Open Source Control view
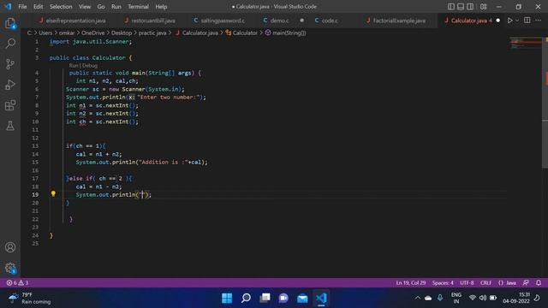The height and width of the screenshot is (308, 548). click(10, 64)
